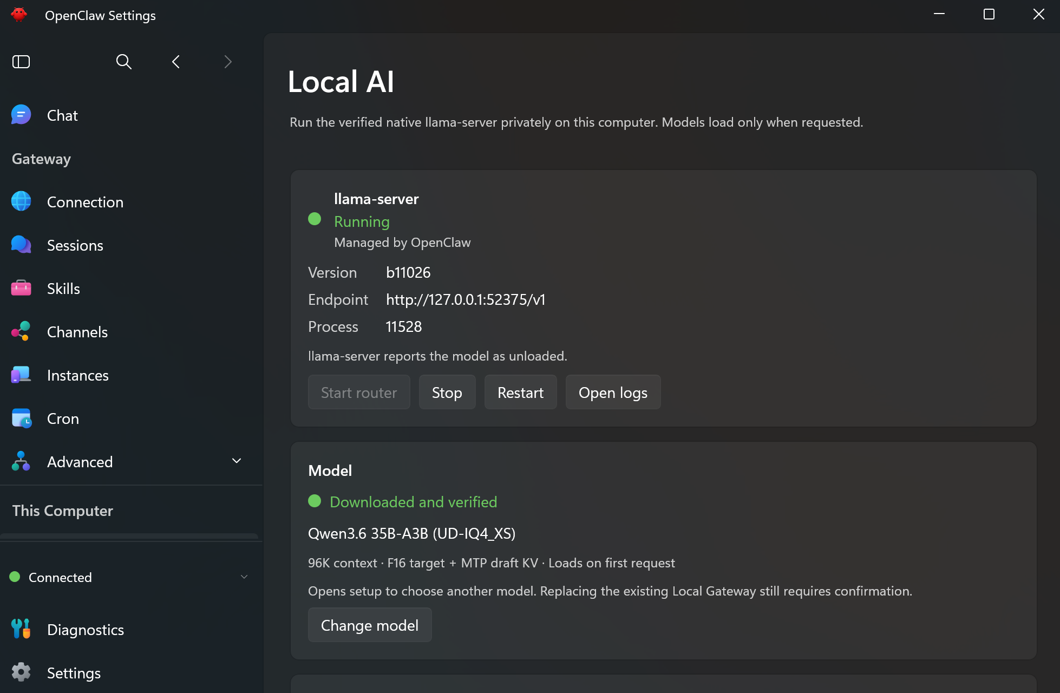1060x693 pixels.
Task: Click the Settings gear icon
Action: pos(21,672)
